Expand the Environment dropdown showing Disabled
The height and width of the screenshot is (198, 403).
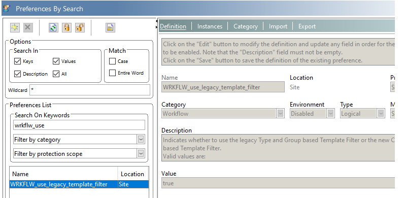tap(330, 113)
